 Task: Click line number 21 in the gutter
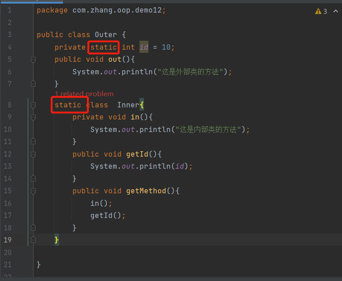(x=8, y=264)
